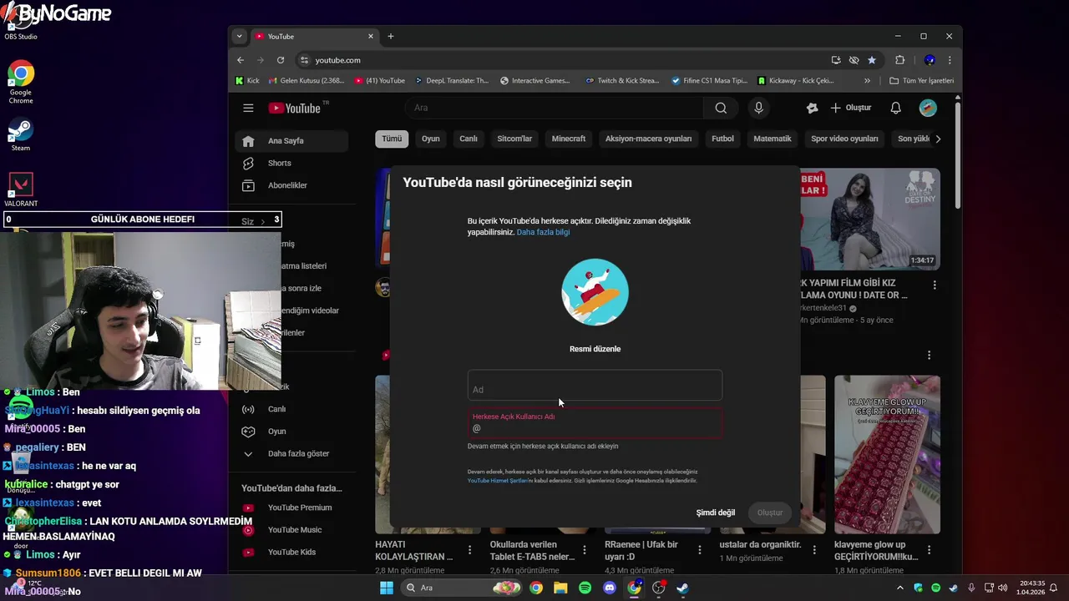
Task: Open options for the klavyeme glow up video
Action: [x=929, y=550]
